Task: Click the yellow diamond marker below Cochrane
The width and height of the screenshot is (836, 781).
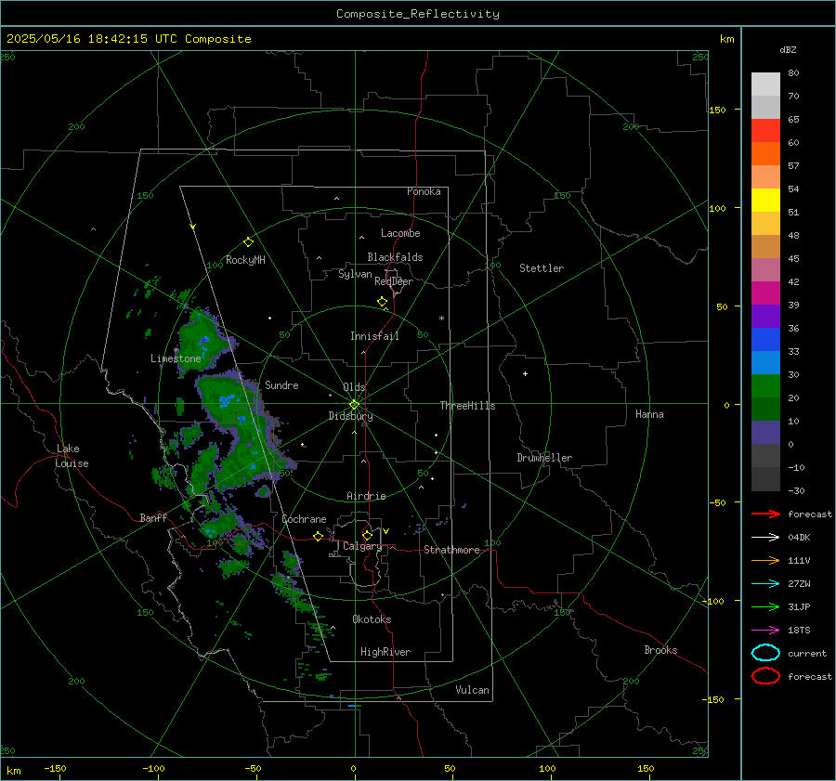Action: tap(318, 536)
